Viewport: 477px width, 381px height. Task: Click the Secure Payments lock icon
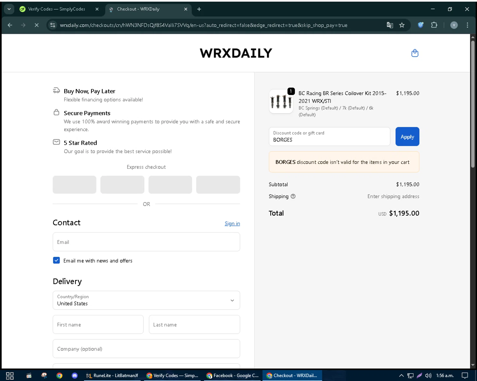[56, 112]
